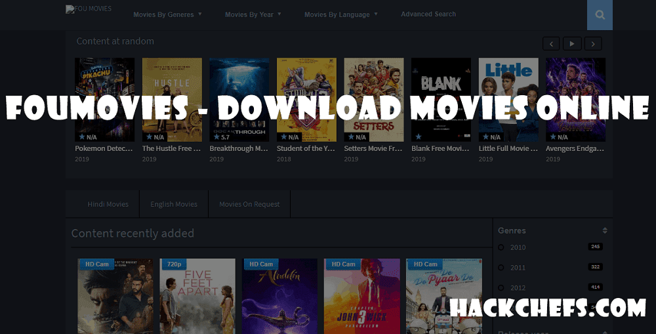Open Movies By Language dropdown

pyautogui.click(x=341, y=14)
